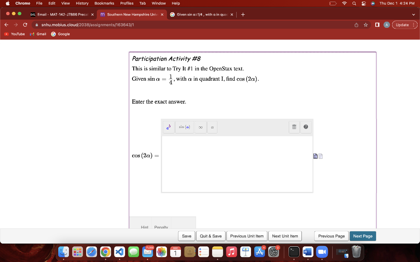Go to the Previous Page
The image size is (420, 262).
click(x=331, y=236)
